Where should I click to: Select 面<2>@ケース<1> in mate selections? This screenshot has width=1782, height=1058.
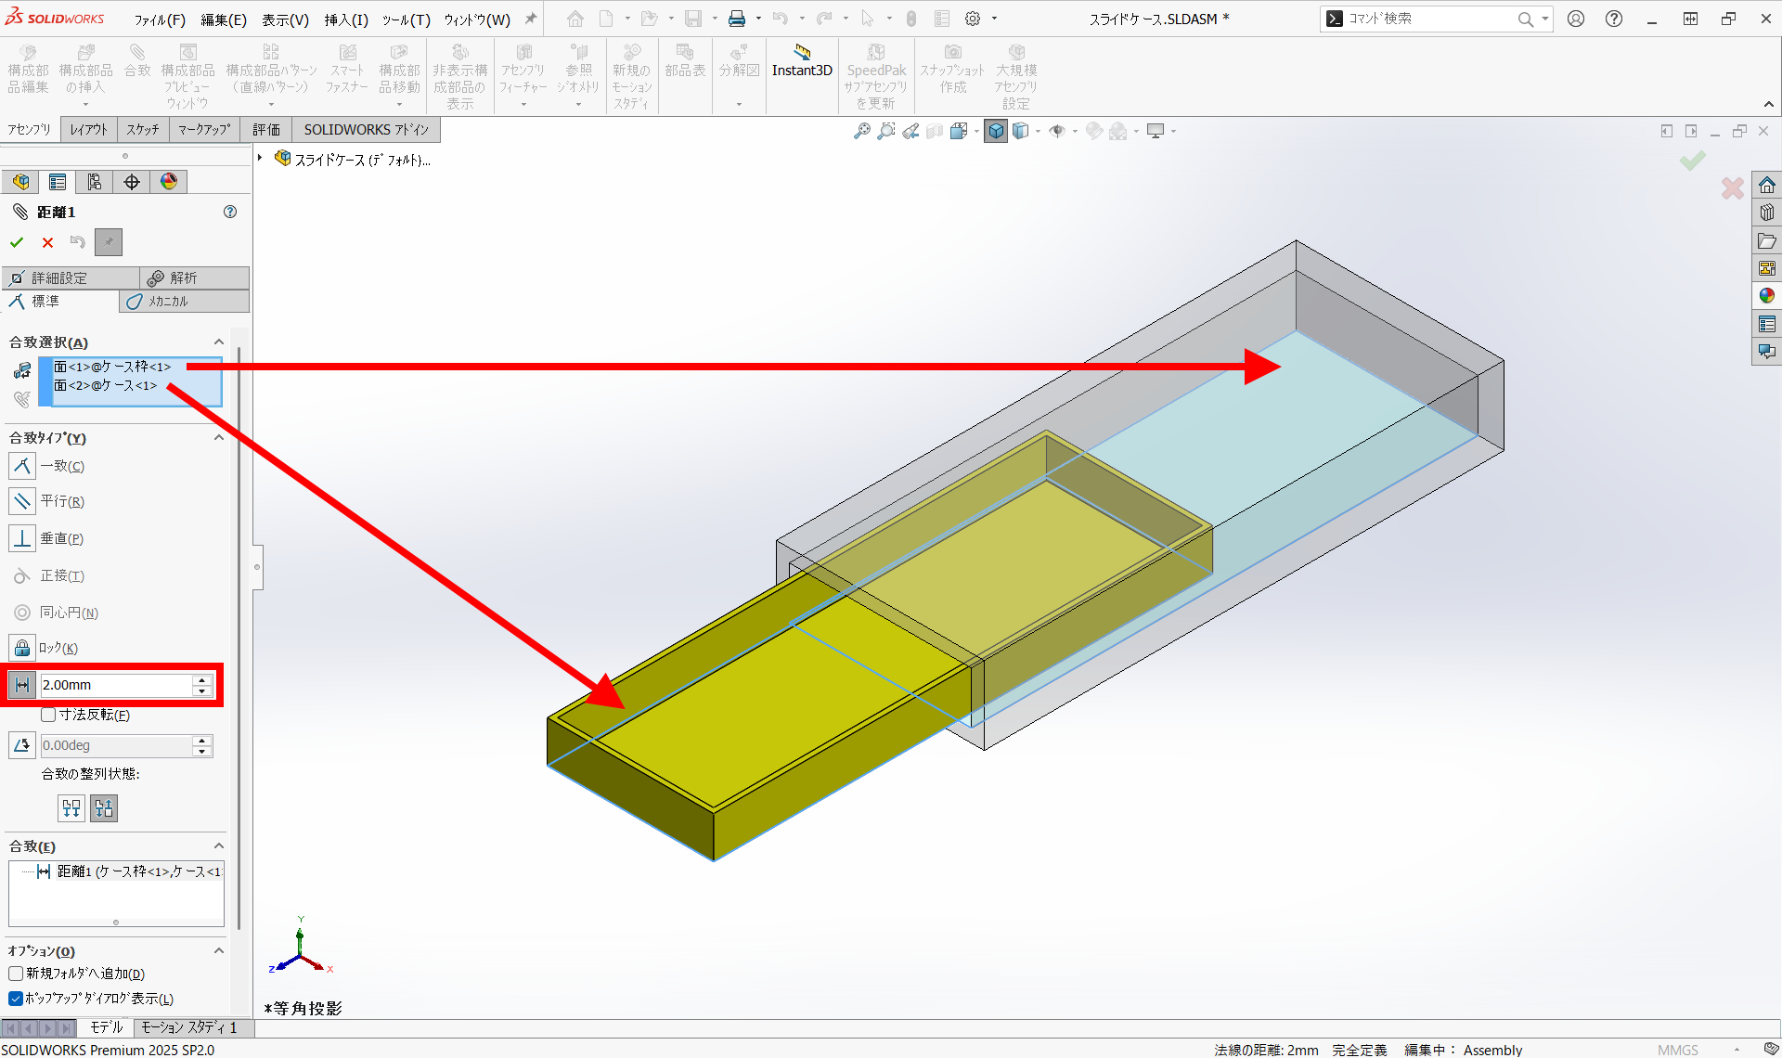pyautogui.click(x=105, y=385)
